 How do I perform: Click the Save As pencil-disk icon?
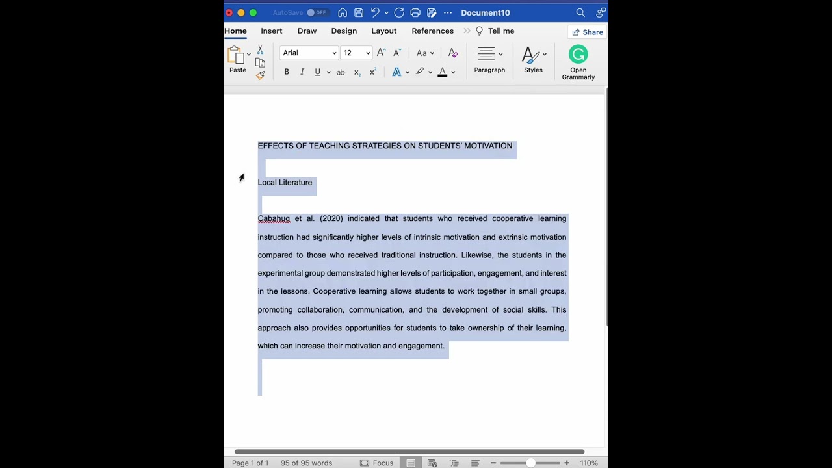(432, 12)
